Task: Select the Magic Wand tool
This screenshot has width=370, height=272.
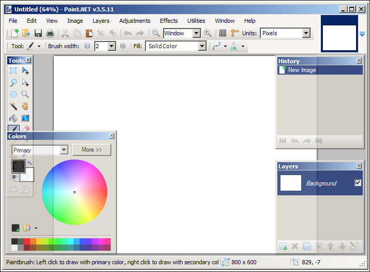Action: click(13, 106)
